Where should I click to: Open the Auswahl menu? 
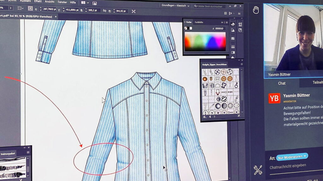25,1
